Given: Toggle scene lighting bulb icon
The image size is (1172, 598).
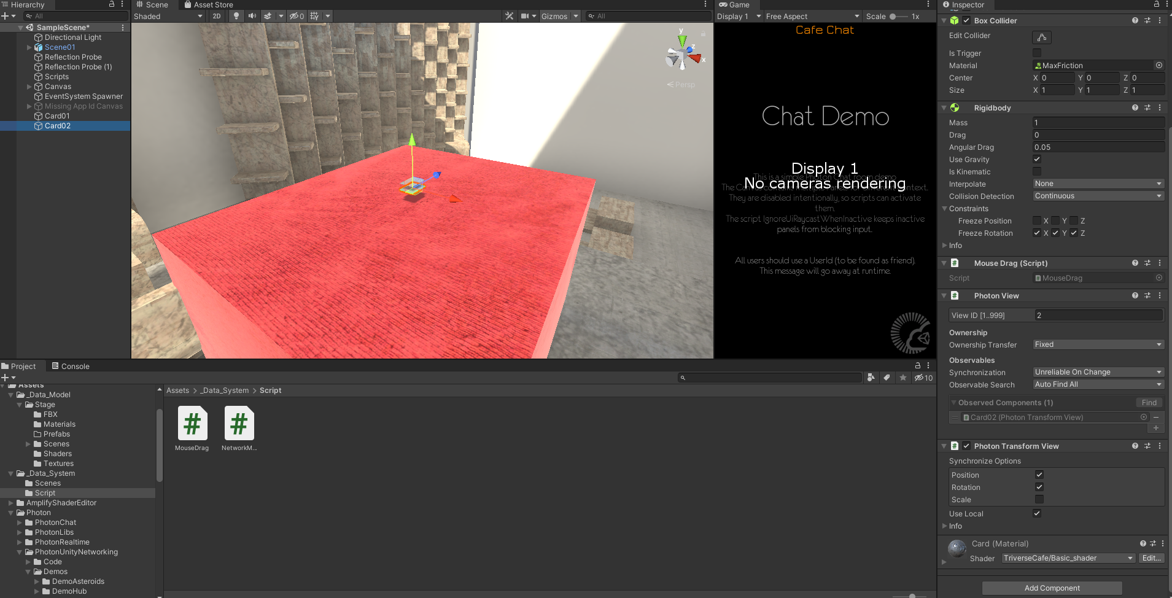Looking at the screenshot, I should click(x=236, y=16).
